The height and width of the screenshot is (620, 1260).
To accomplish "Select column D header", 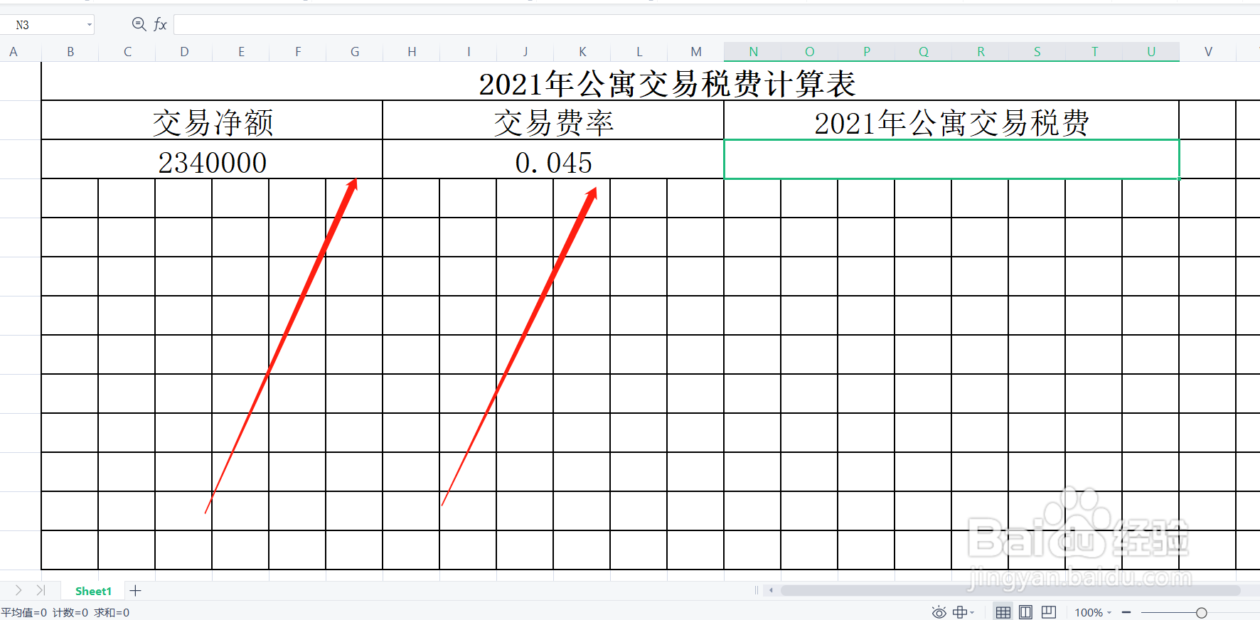I will (x=184, y=51).
